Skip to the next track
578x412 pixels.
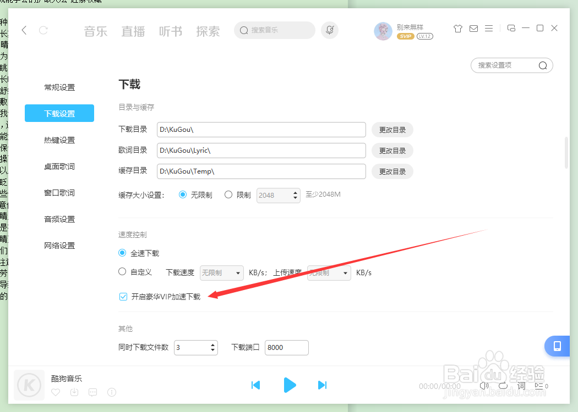point(322,385)
